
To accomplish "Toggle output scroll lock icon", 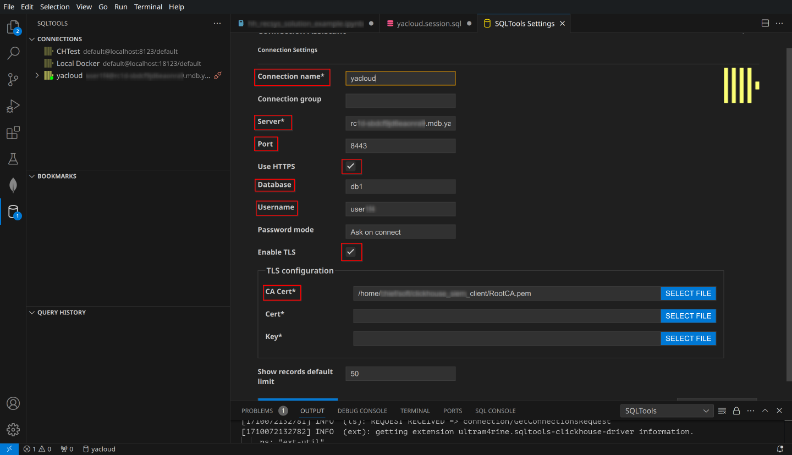I will (x=736, y=410).
